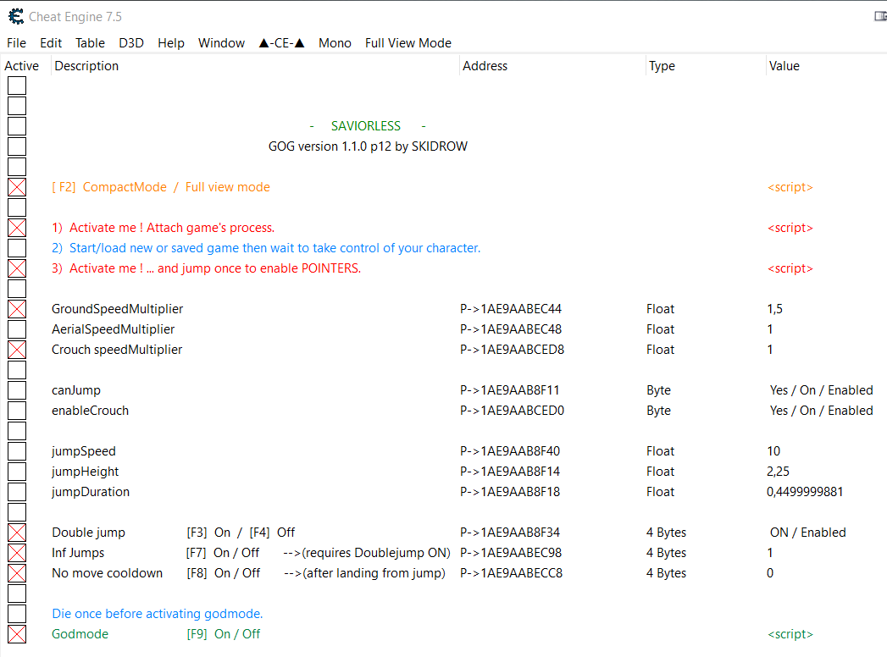Enable the AerialSpeedMultiplier checkbox

point(17,329)
